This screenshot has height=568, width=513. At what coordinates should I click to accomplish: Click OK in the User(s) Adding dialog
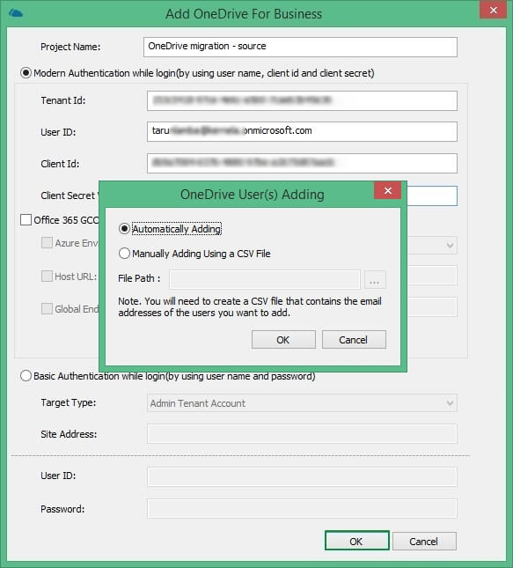pos(283,340)
